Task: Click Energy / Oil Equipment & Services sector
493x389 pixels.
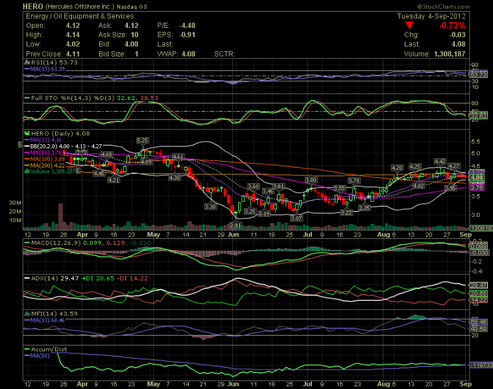Action: click(x=80, y=16)
